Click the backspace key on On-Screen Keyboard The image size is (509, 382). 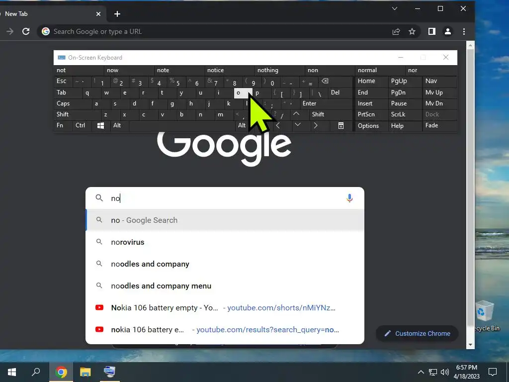[x=325, y=81]
